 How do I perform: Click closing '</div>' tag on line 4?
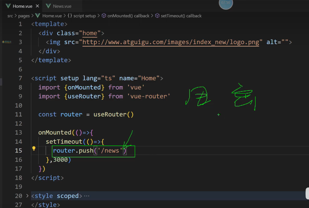(x=49, y=51)
